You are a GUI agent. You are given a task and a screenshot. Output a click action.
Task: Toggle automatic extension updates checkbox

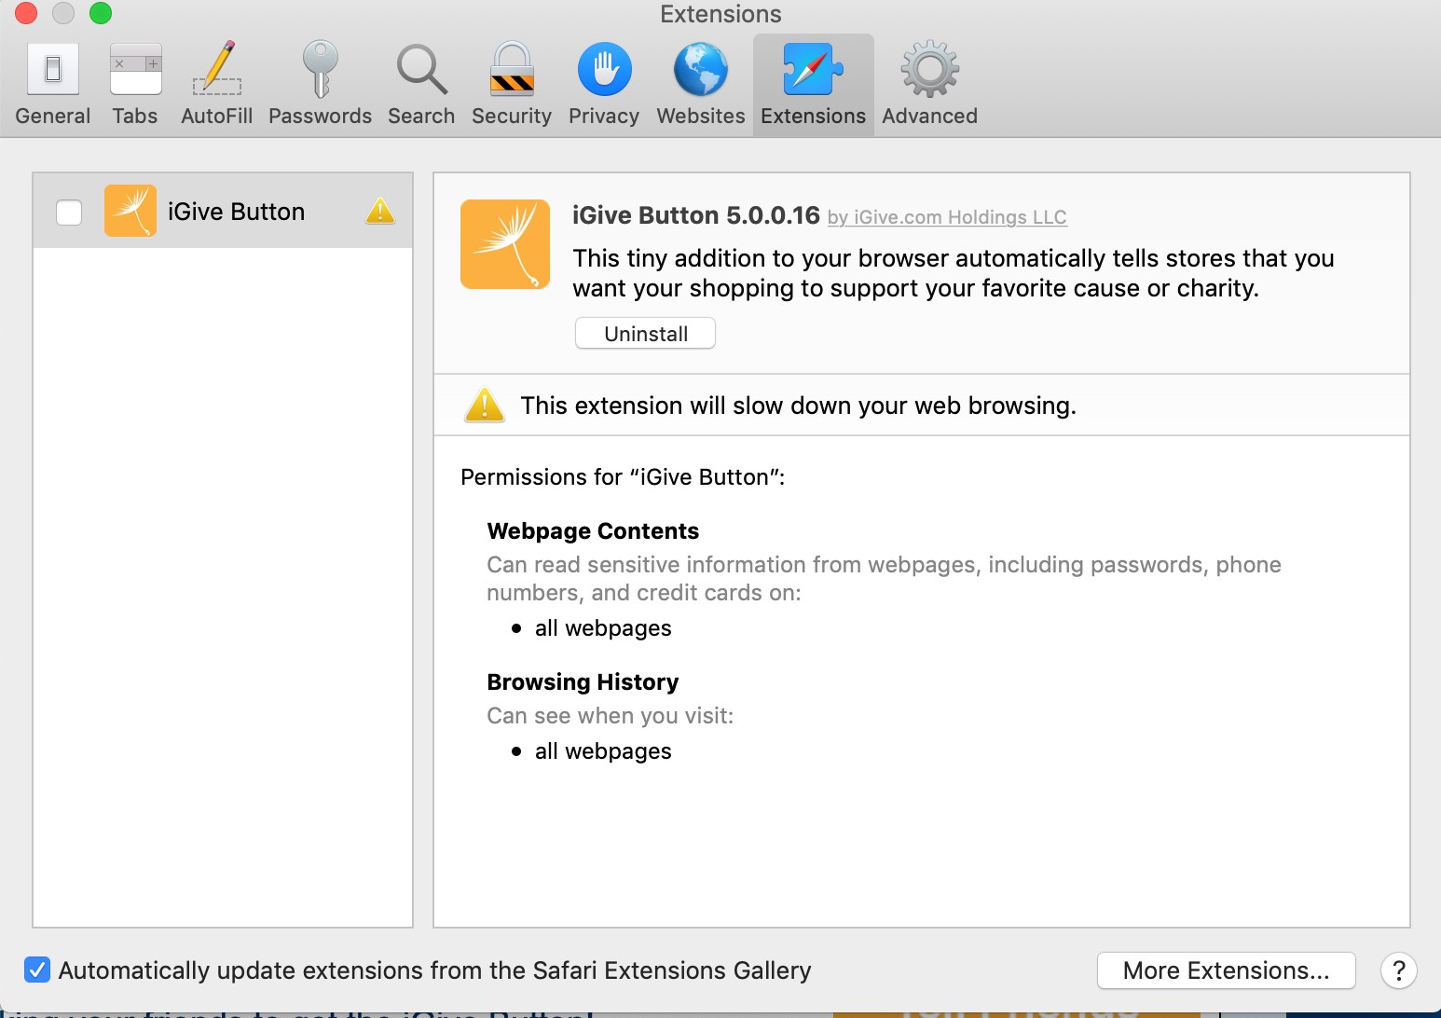(x=37, y=970)
